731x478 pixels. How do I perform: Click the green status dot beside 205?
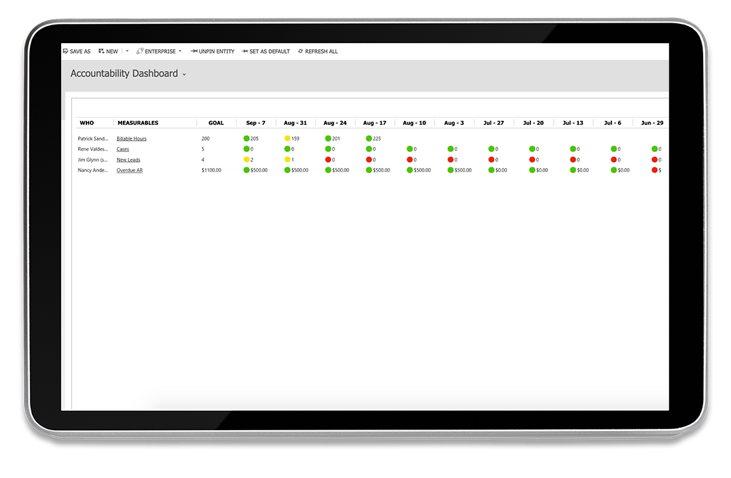tap(247, 138)
